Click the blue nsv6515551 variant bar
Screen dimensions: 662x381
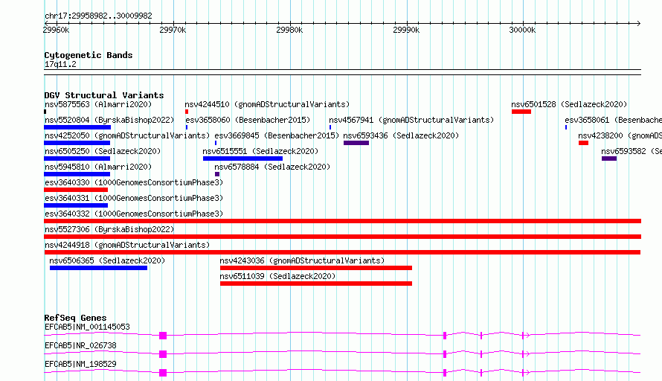(242, 159)
